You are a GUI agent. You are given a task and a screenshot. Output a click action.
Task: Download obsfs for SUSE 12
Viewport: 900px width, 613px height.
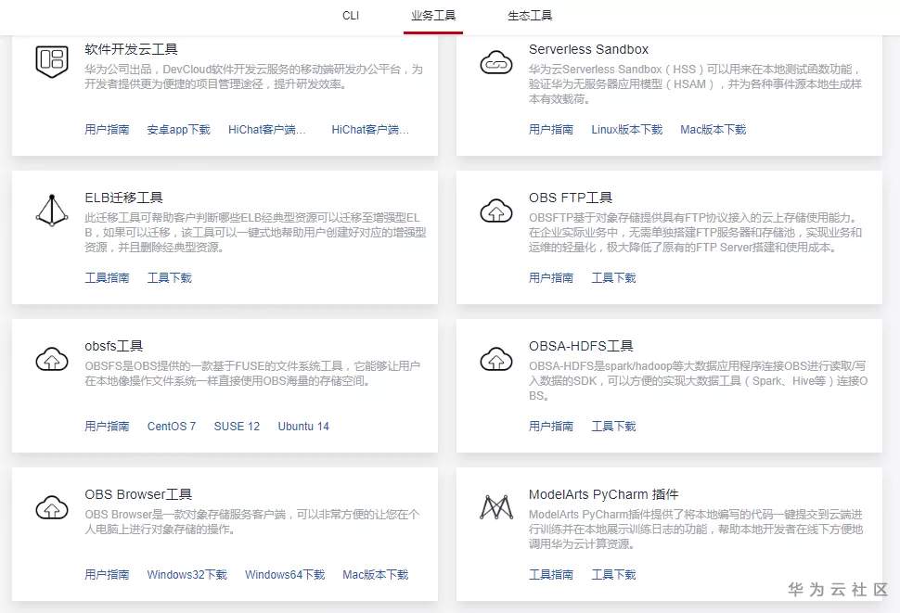point(237,427)
